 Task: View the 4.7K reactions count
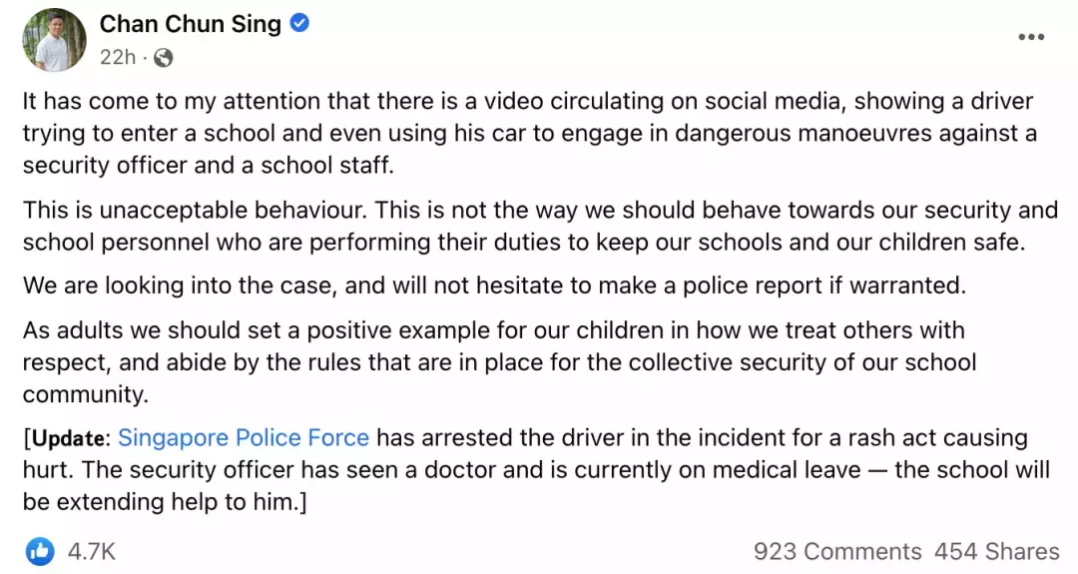92,551
